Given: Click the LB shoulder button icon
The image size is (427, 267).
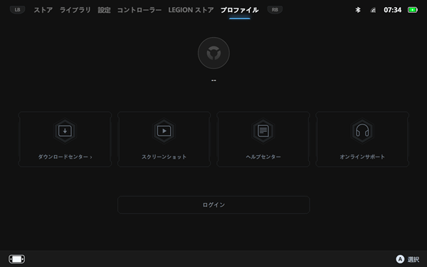Looking at the screenshot, I should tap(17, 10).
